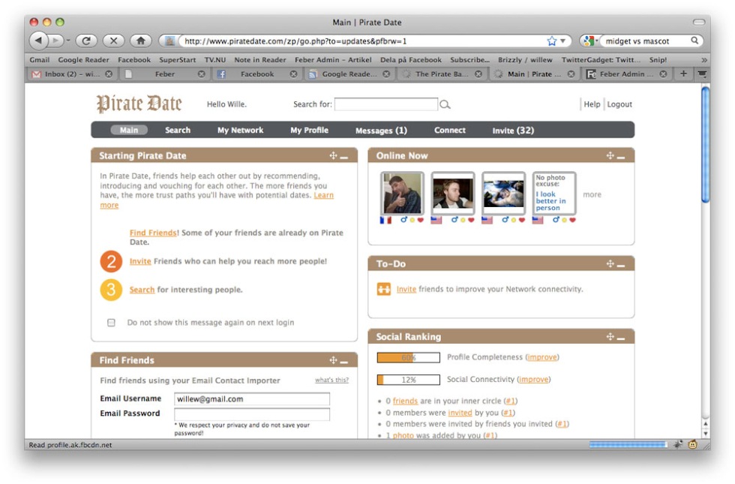Click the Email Password field
The image size is (735, 484).
(252, 413)
